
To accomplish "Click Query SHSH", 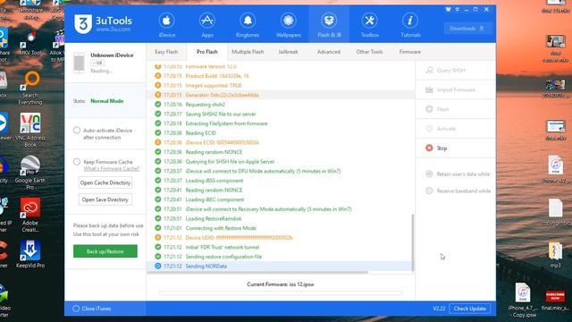I will click(455, 70).
